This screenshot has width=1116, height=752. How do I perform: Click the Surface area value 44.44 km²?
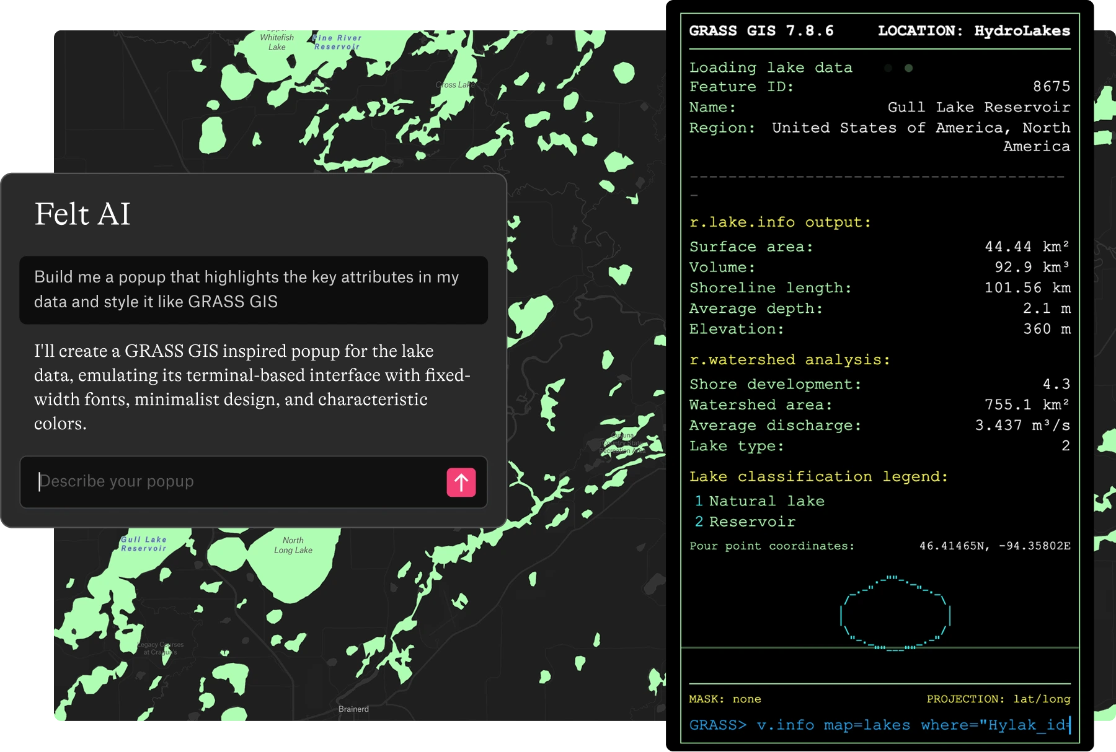click(1027, 247)
